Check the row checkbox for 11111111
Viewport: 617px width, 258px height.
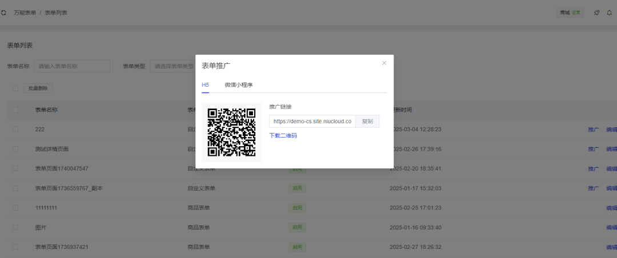click(15, 208)
